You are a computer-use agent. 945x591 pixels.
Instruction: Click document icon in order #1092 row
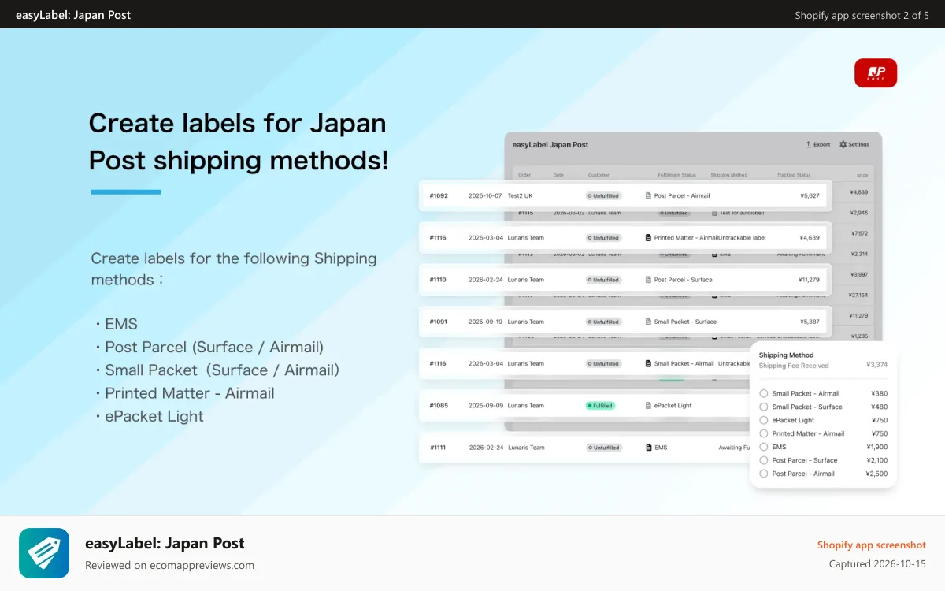[648, 195]
